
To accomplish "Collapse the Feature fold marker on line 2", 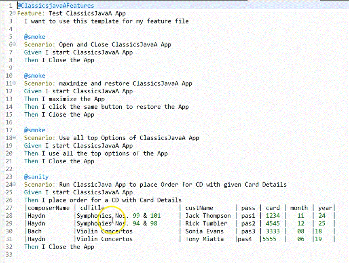I will click(14, 13).
